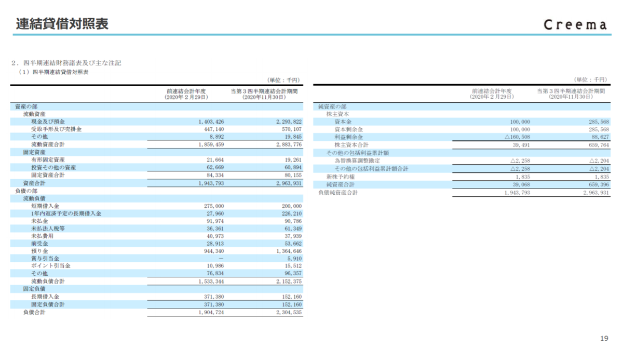Click the 利益剰余金 label
Viewport: 623px width, 348px height.
coord(349,137)
